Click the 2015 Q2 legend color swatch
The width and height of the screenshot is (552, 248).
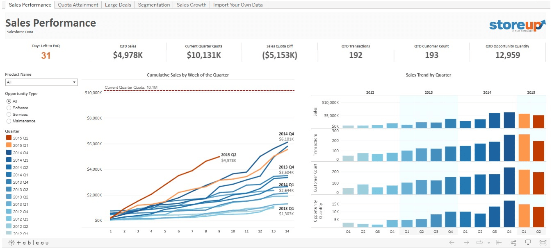9,138
